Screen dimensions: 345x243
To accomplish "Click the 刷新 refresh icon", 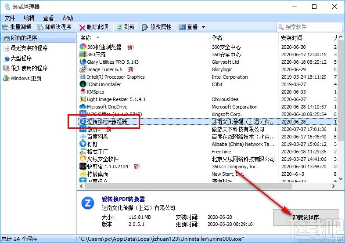I will (119, 27).
